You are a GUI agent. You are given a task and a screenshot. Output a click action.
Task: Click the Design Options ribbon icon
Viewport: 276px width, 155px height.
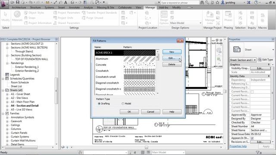pos(164,17)
